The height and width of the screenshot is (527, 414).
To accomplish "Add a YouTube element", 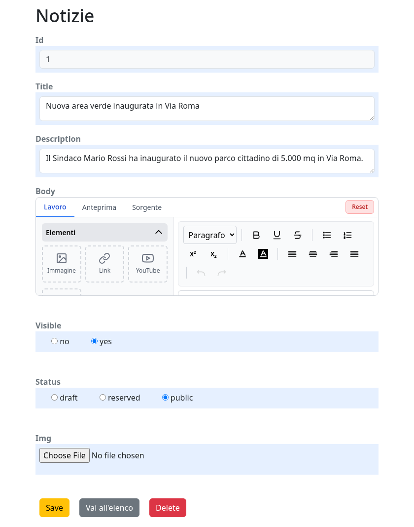I will click(x=148, y=264).
